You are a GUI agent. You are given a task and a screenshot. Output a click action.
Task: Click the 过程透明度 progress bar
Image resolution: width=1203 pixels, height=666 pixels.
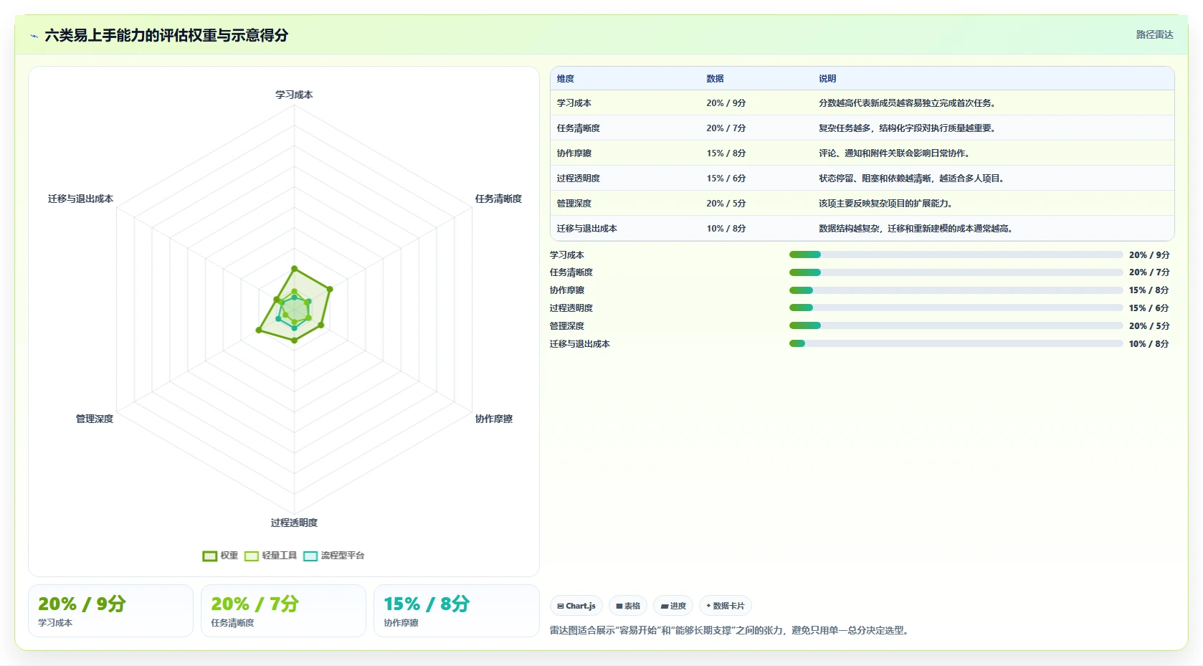[x=956, y=308]
